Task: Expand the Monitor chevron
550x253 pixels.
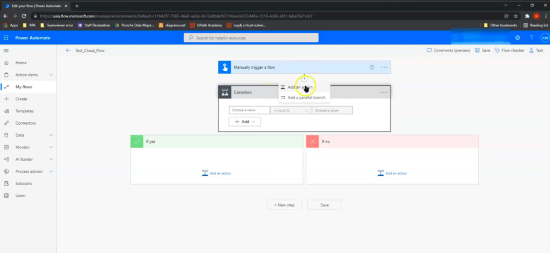Action: click(51, 147)
